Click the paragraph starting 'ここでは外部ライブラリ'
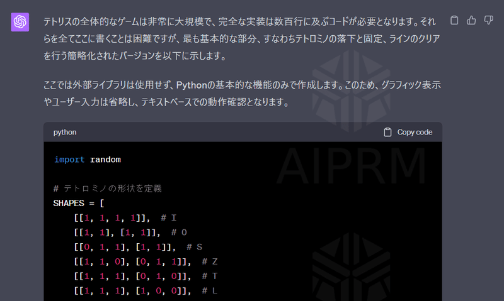This screenshot has height=301, width=504. click(x=242, y=94)
